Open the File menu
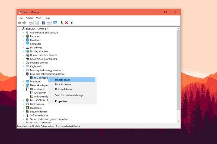Screen dimensions: 217x144 coord(21,18)
